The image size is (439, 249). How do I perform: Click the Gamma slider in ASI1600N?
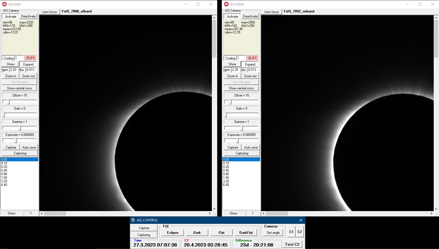click(x=241, y=128)
